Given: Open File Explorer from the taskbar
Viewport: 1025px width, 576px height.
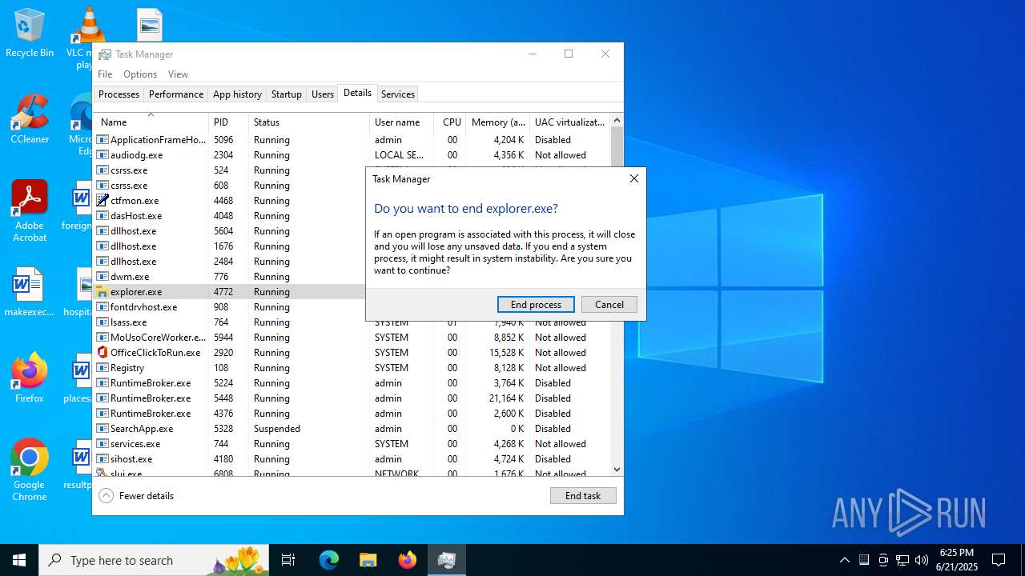Looking at the screenshot, I should point(368,560).
